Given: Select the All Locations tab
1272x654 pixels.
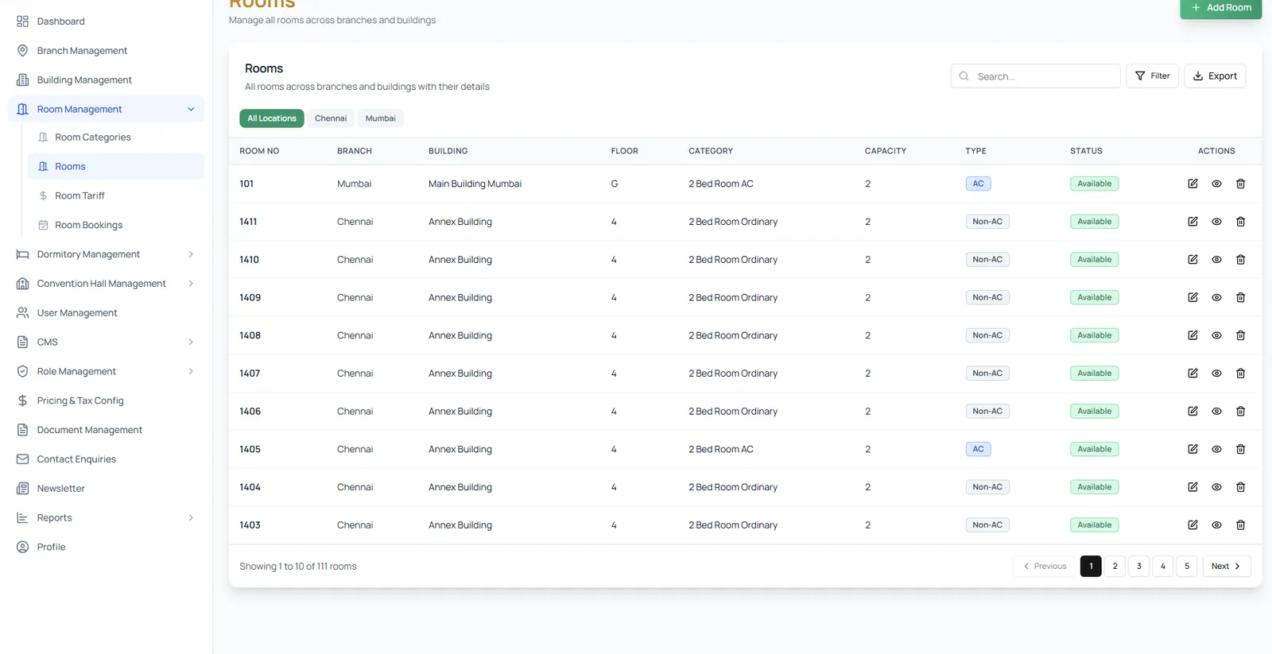Looking at the screenshot, I should 272,118.
